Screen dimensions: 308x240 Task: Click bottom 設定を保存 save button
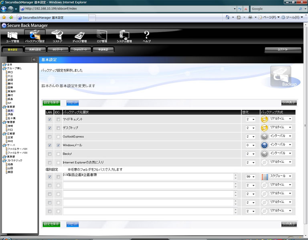tap(51, 224)
